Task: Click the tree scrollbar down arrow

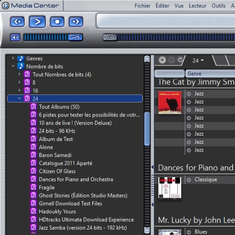Action: click(147, 230)
